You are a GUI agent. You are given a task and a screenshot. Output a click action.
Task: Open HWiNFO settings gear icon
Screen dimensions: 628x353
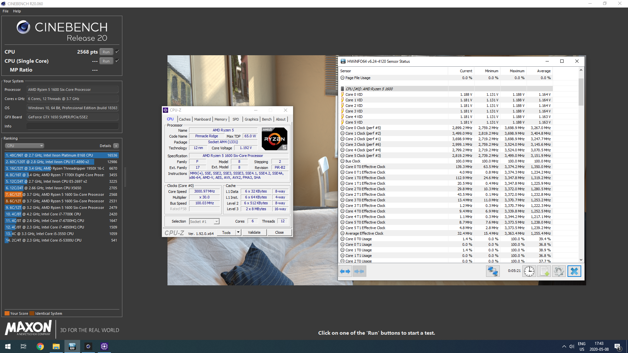559,271
